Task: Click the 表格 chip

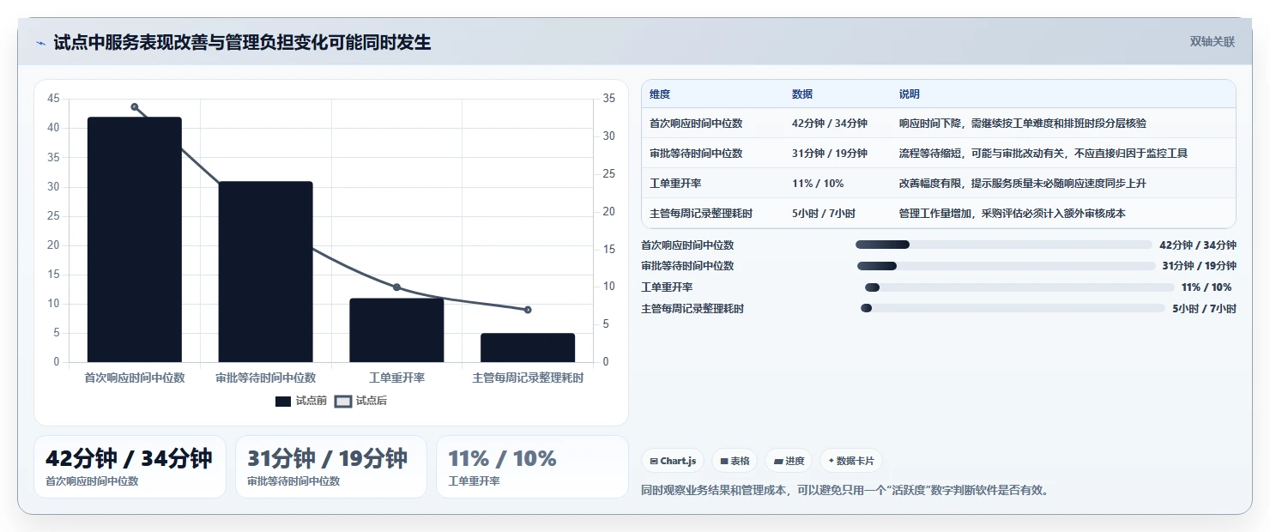Action: click(735, 461)
